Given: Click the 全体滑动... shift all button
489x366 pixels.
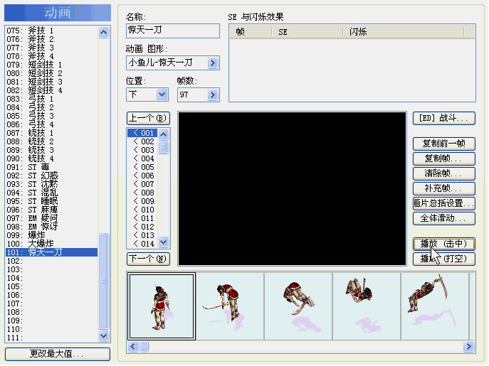Looking at the screenshot, I should (443, 218).
